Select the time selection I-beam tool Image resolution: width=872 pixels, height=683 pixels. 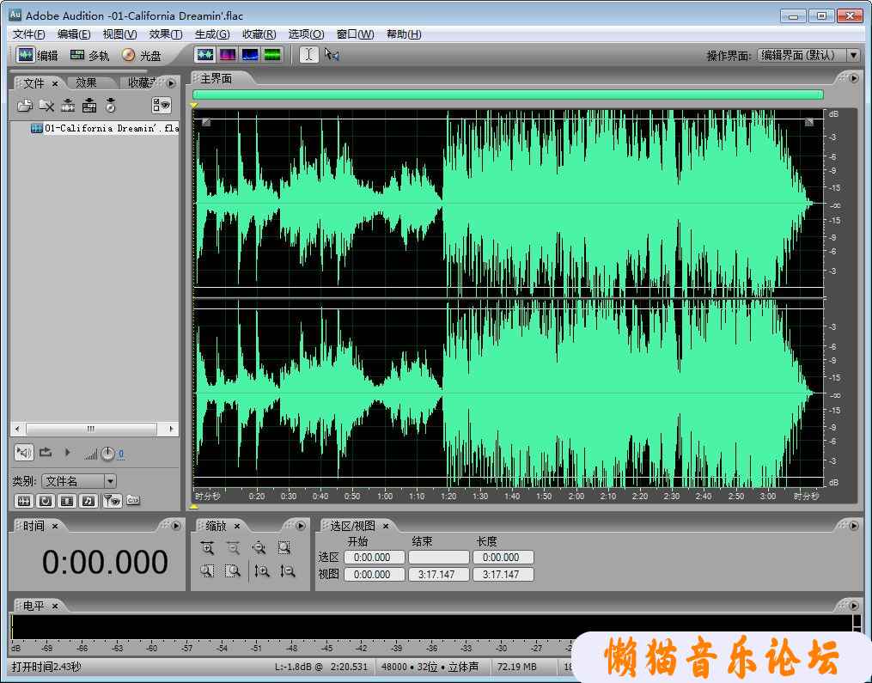coord(309,54)
